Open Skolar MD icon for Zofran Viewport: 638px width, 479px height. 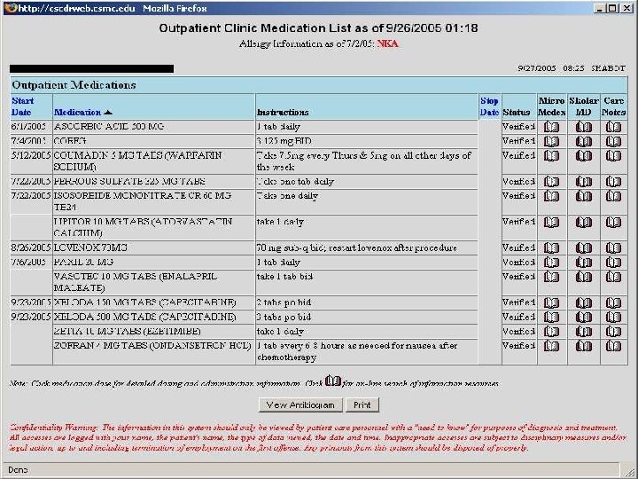click(x=583, y=346)
